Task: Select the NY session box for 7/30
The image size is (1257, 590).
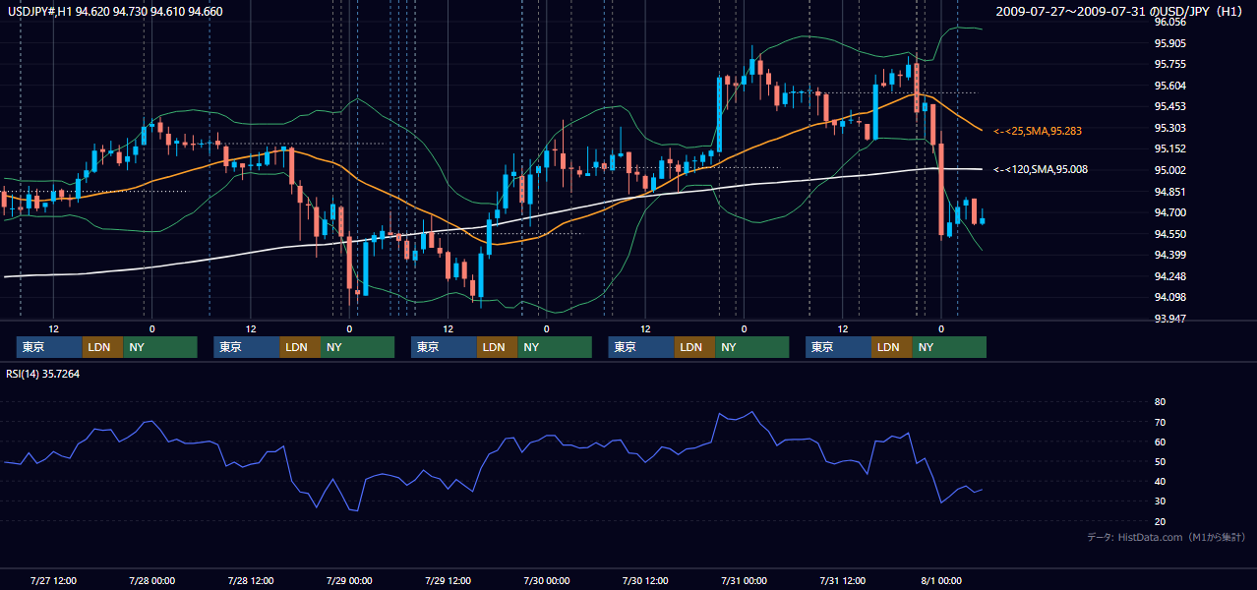Action: 752,347
